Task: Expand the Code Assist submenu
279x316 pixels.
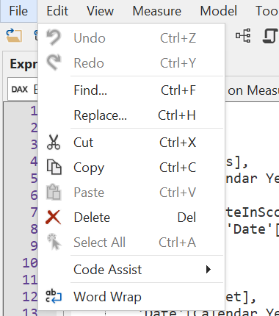Action: (x=131, y=270)
